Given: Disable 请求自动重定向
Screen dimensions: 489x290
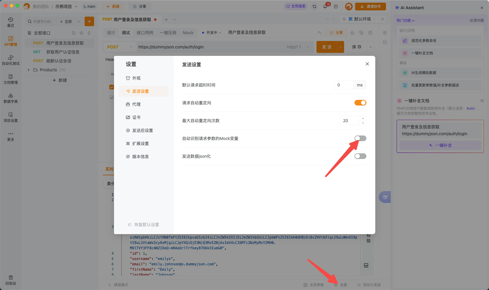Looking at the screenshot, I should 360,103.
